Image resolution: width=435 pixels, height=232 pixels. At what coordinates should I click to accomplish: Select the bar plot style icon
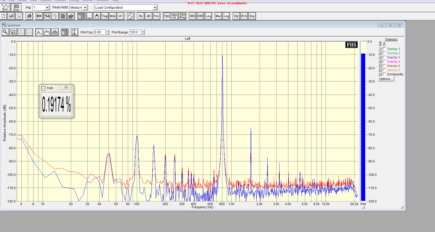55,32
